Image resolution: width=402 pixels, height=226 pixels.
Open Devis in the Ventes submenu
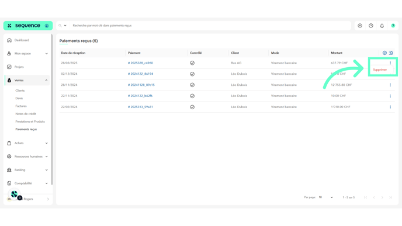coord(19,98)
